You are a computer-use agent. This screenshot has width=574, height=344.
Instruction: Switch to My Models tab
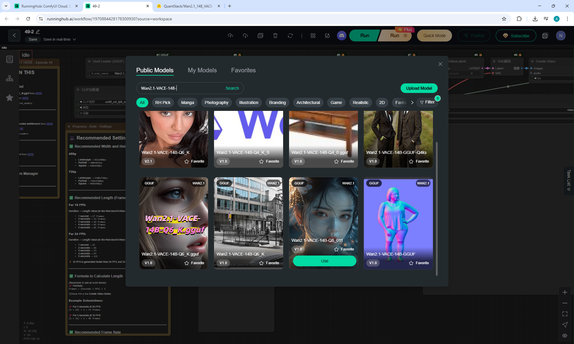(x=202, y=70)
